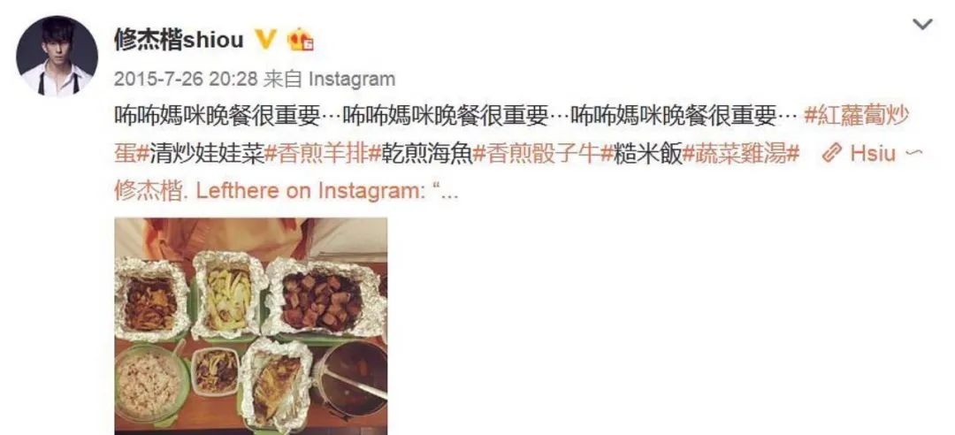Image resolution: width=955 pixels, height=435 pixels.
Task: Open the #蔬菜雞湯# hashtag topic
Action: (x=741, y=154)
